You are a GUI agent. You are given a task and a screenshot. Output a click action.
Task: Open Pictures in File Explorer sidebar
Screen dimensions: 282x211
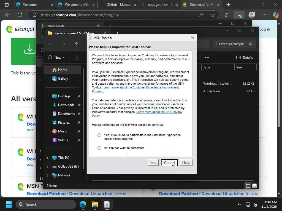click(x=64, y=122)
